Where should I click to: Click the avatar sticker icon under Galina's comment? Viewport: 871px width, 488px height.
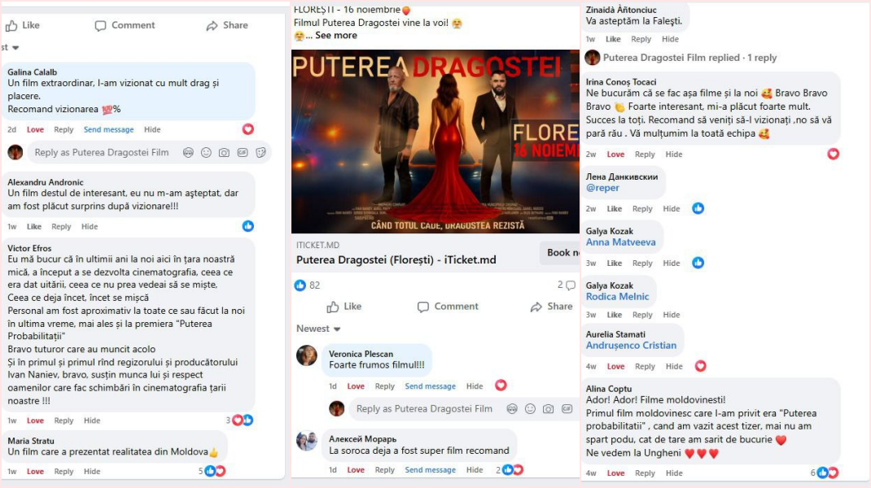tap(188, 152)
